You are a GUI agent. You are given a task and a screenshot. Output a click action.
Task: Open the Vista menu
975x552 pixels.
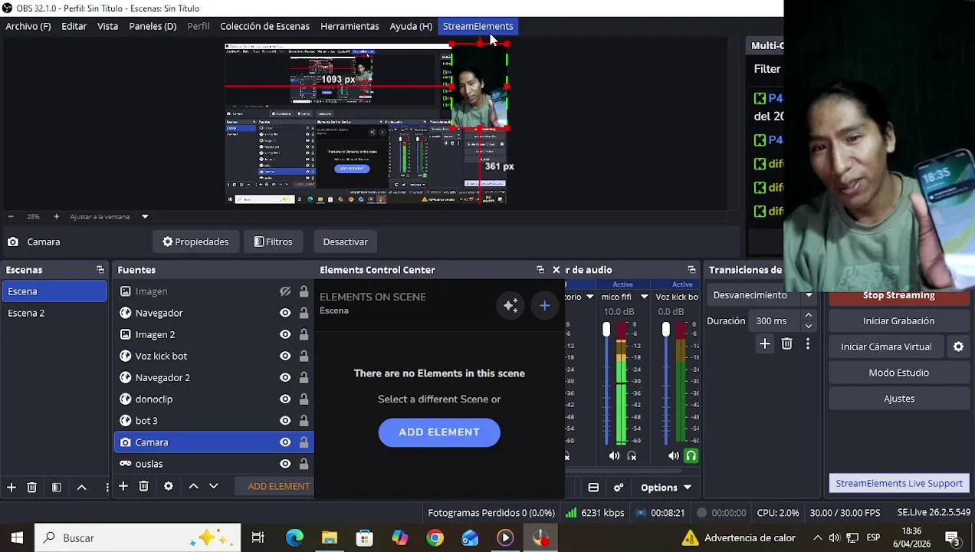[x=107, y=26]
